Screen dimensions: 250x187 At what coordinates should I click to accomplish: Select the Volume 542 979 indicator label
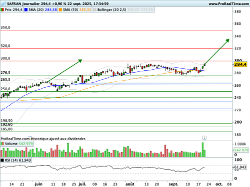pyautogui.click(x=17, y=144)
